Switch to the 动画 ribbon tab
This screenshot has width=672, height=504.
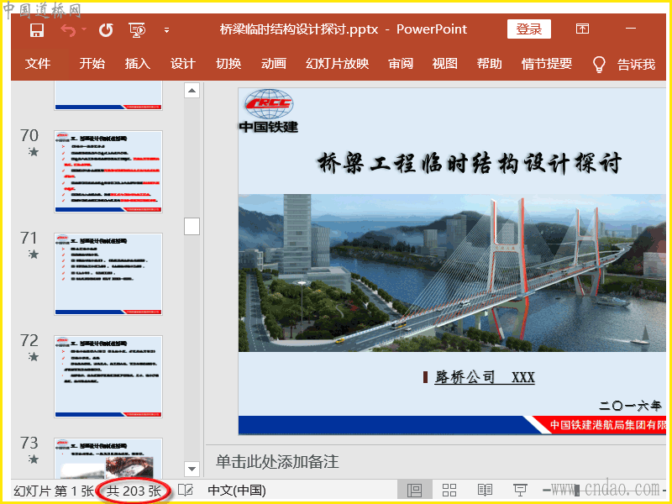click(274, 64)
